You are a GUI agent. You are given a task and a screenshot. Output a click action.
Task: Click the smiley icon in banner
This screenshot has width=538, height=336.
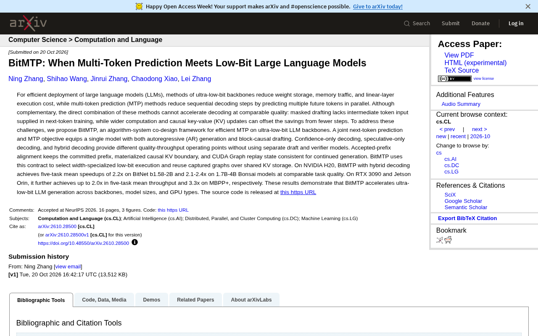point(139,6)
